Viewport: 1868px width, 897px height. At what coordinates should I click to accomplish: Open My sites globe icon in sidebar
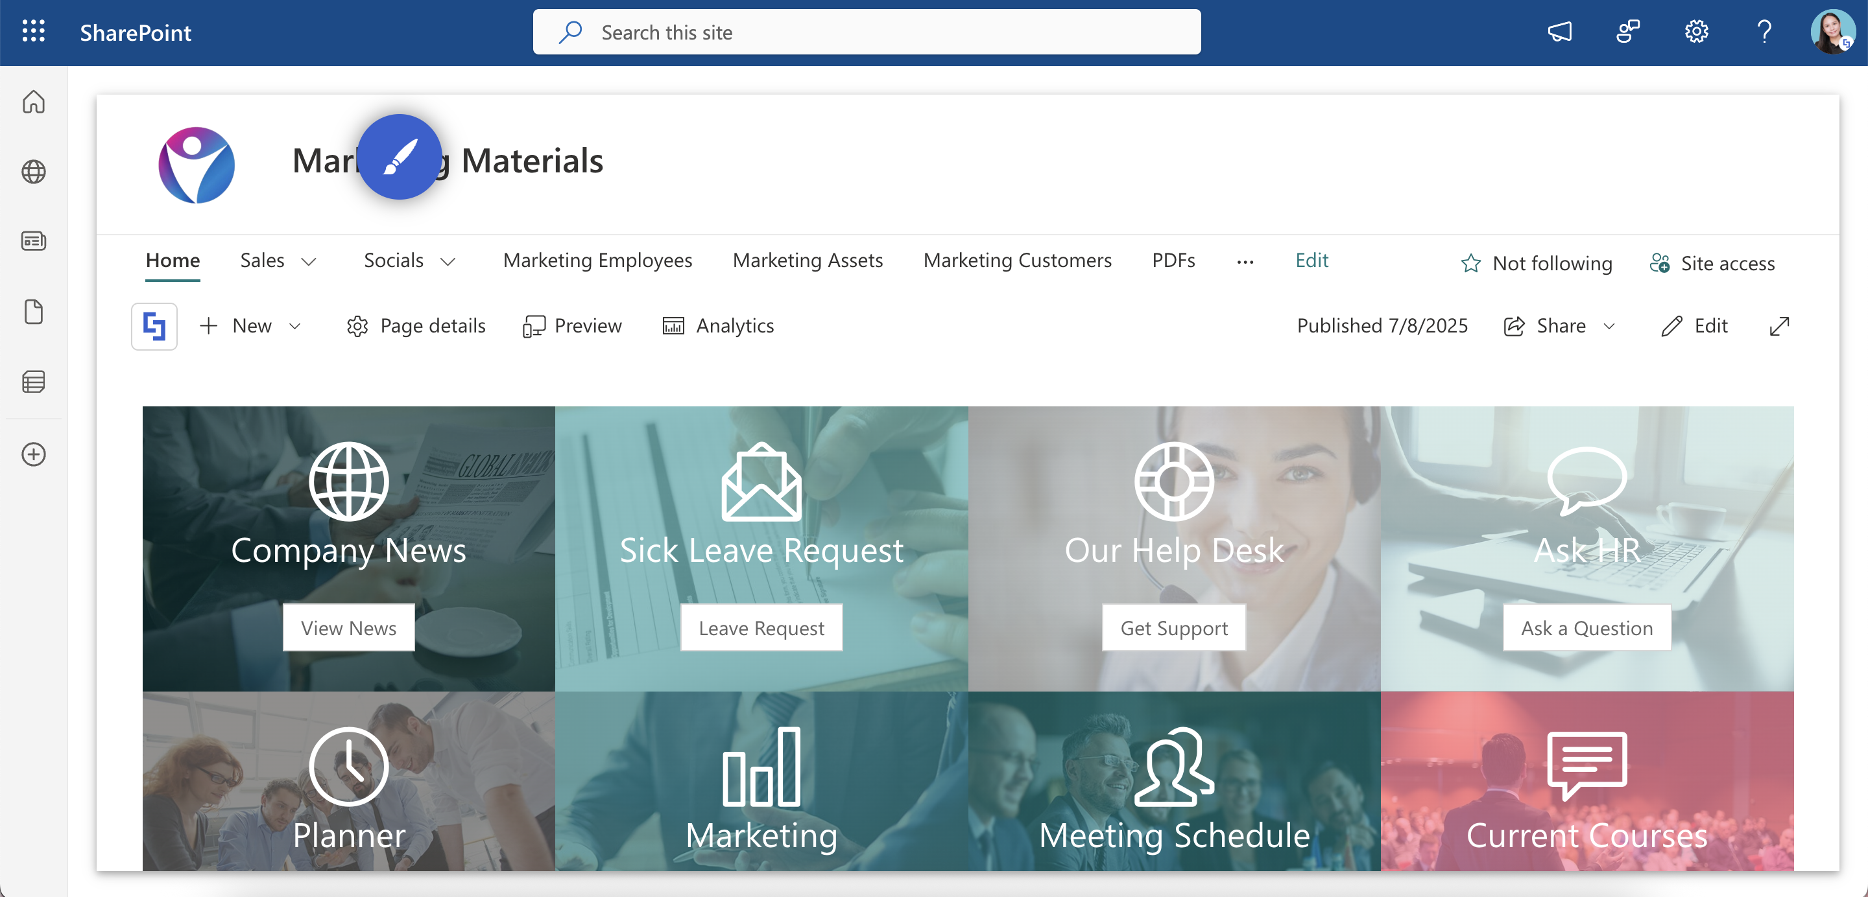pyautogui.click(x=33, y=172)
